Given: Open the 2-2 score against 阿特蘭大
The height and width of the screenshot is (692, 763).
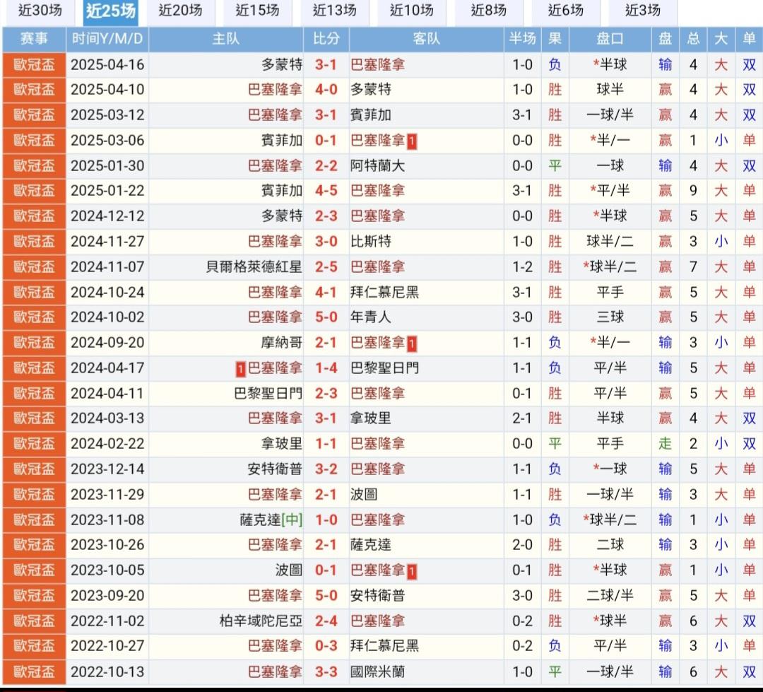Looking at the screenshot, I should click(x=326, y=165).
